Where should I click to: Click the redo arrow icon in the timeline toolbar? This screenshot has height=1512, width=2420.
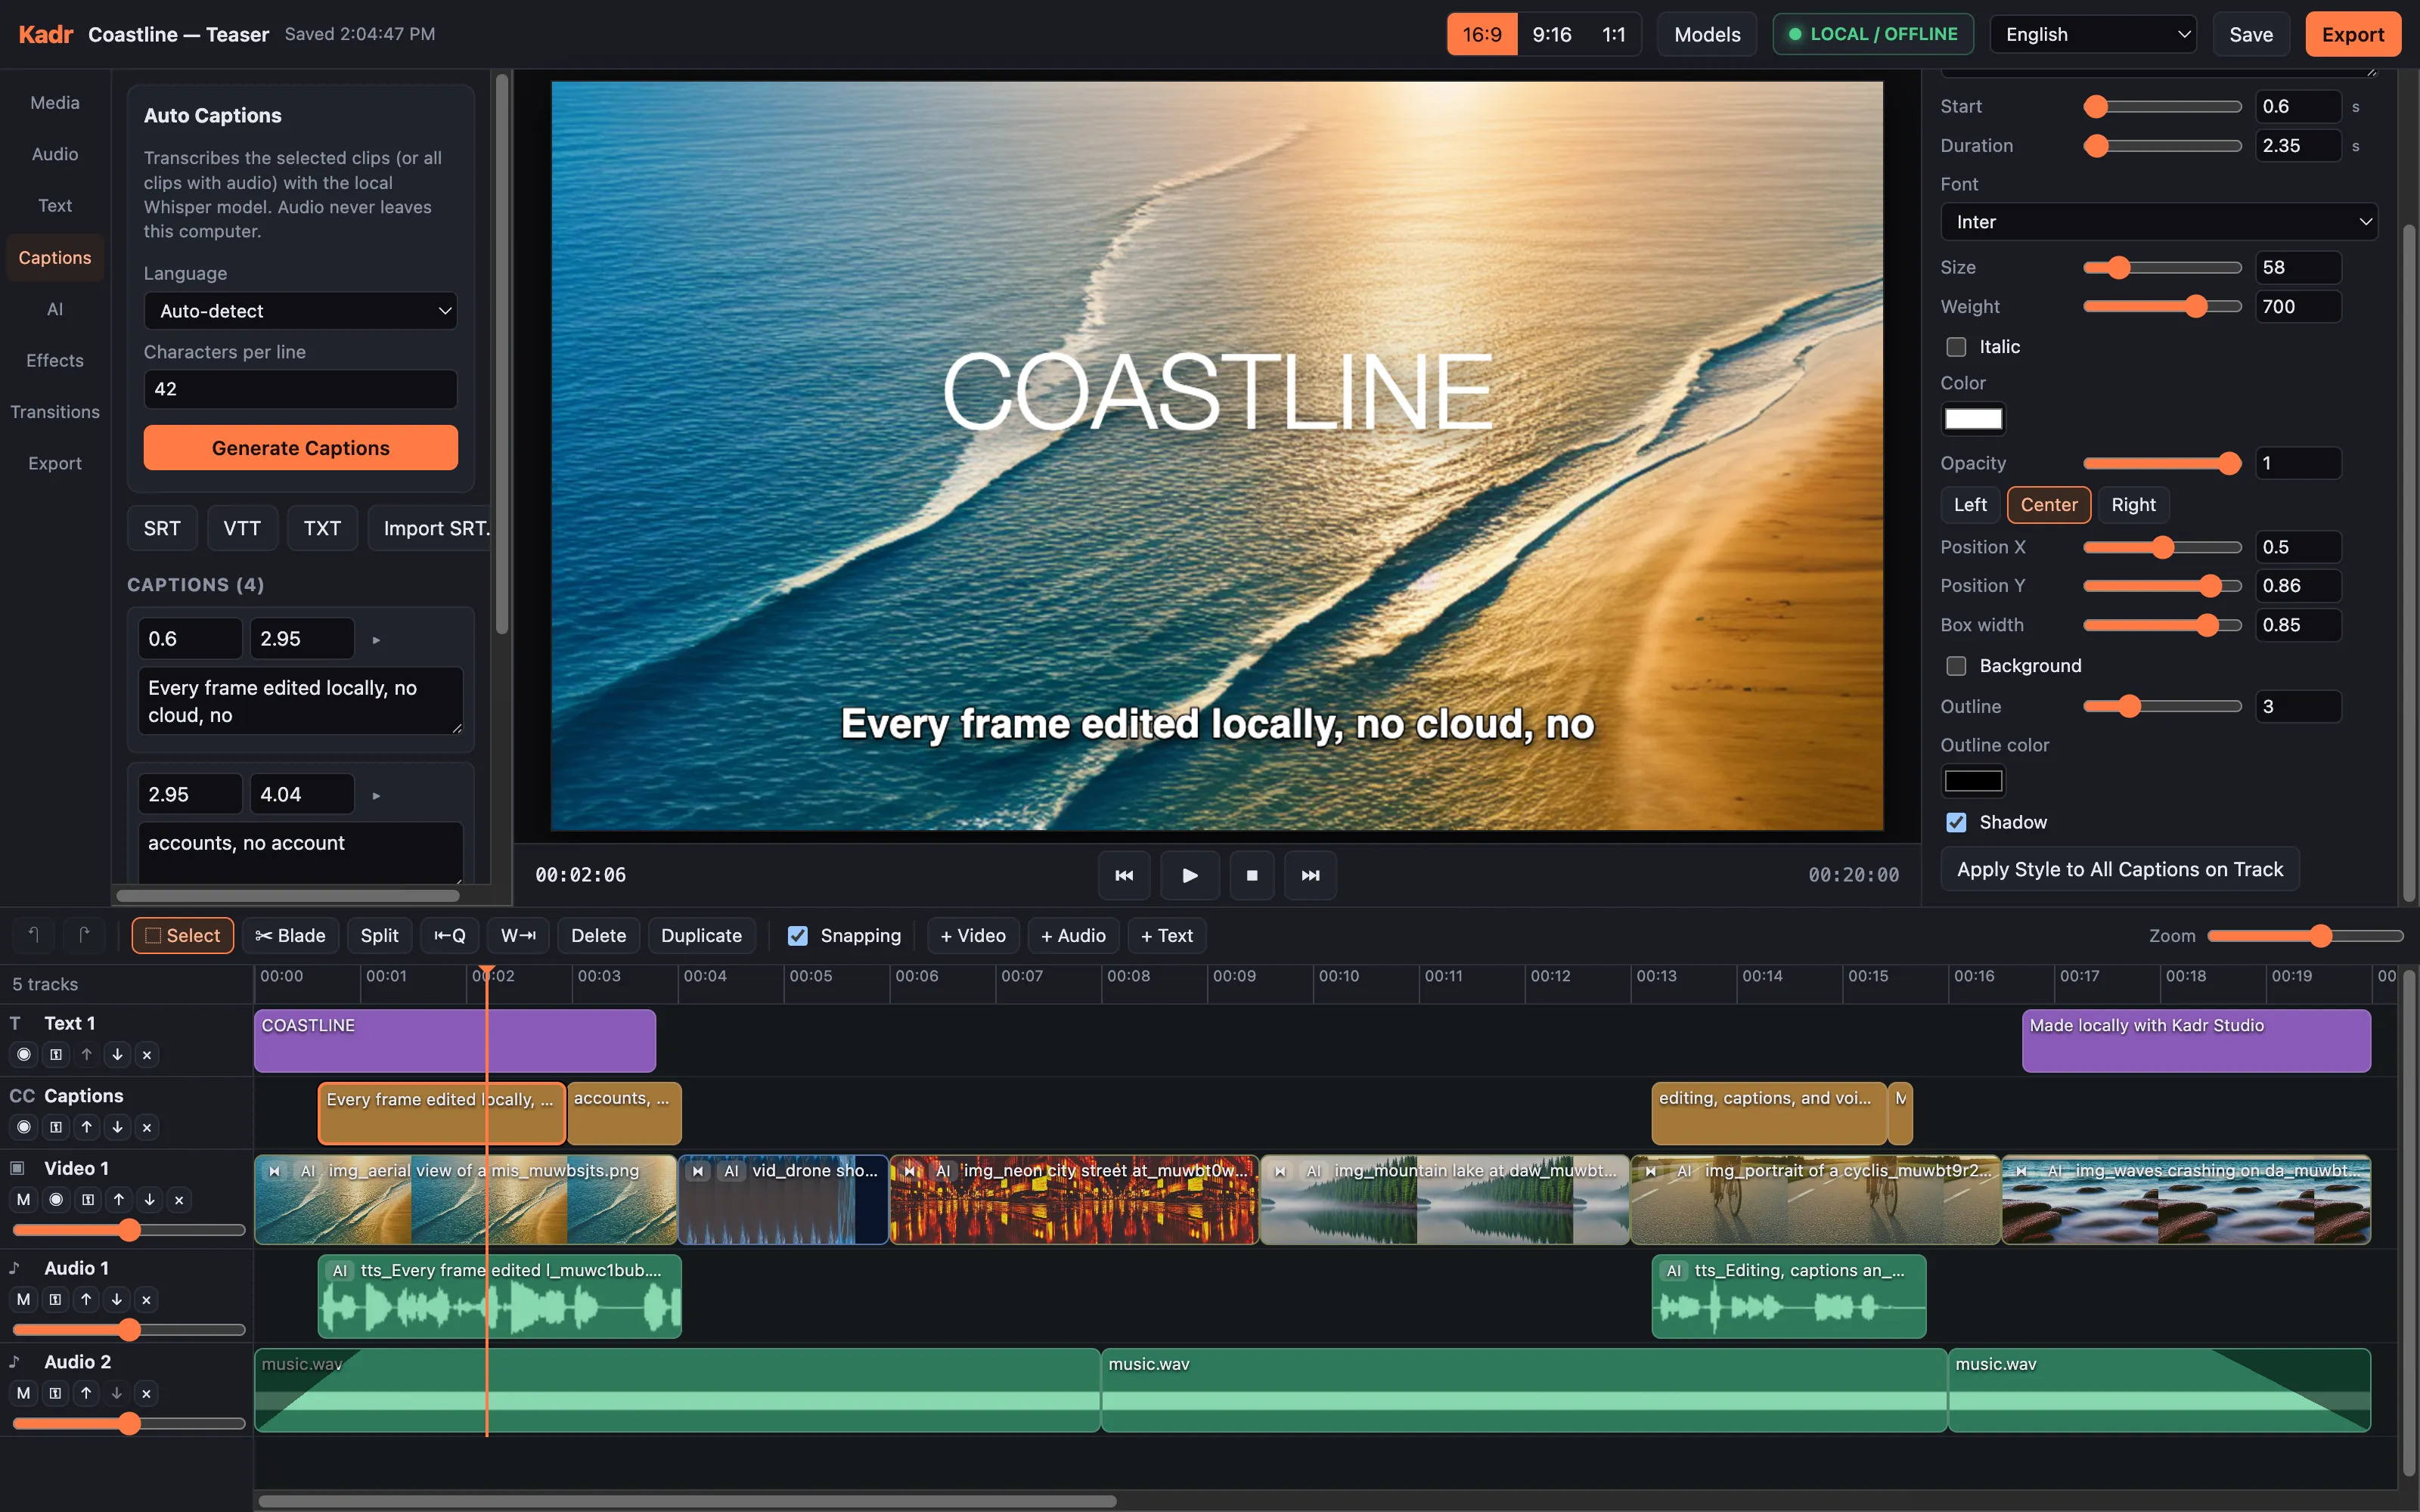pyautogui.click(x=84, y=935)
